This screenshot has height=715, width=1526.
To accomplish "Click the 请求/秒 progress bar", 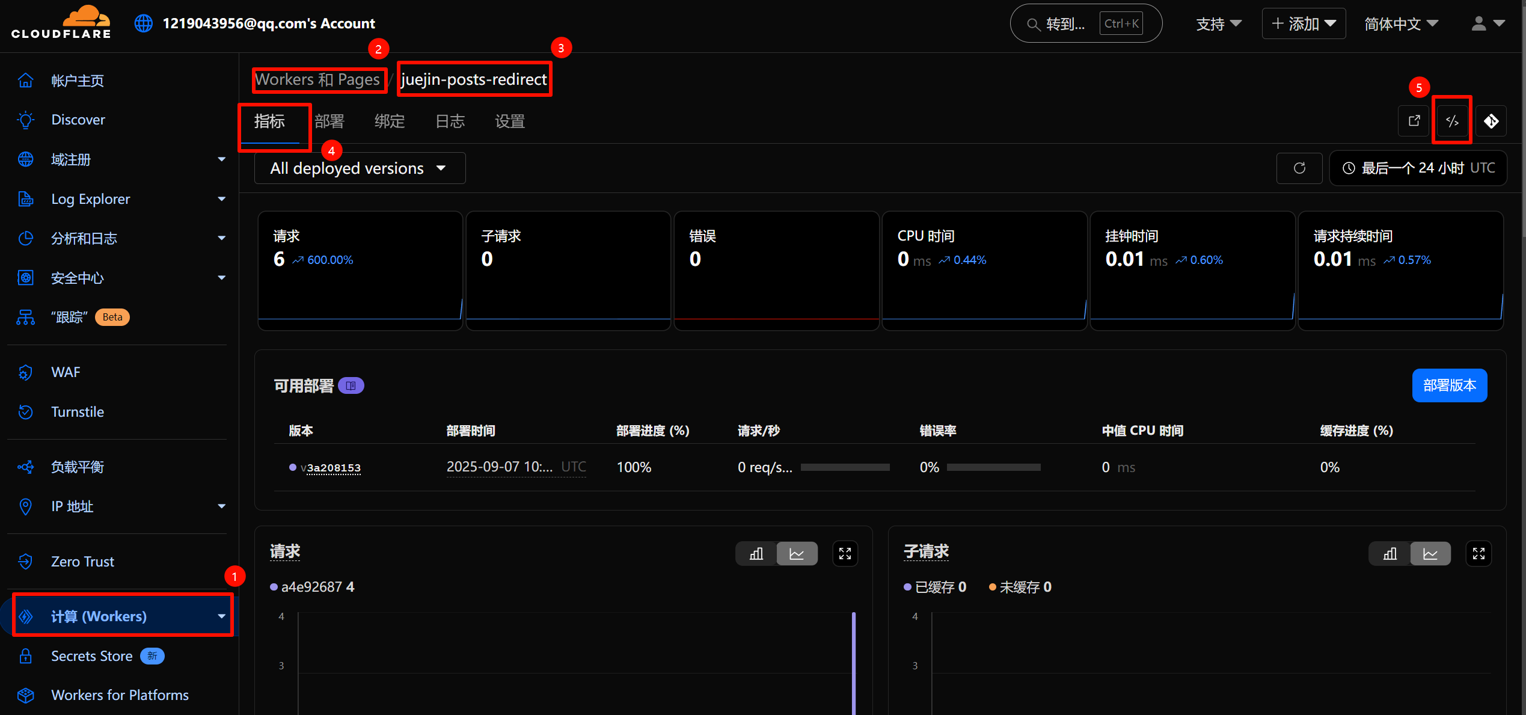I will tap(845, 467).
